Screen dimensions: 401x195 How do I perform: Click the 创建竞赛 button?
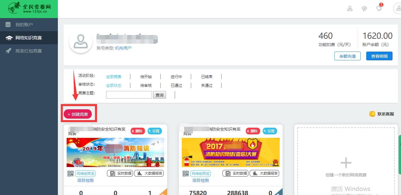[78, 114]
